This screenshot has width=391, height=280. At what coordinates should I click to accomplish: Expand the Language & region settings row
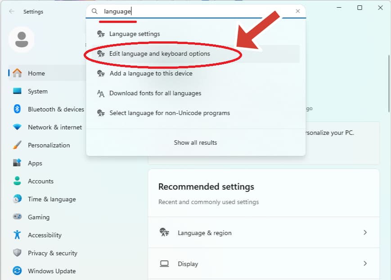point(264,233)
